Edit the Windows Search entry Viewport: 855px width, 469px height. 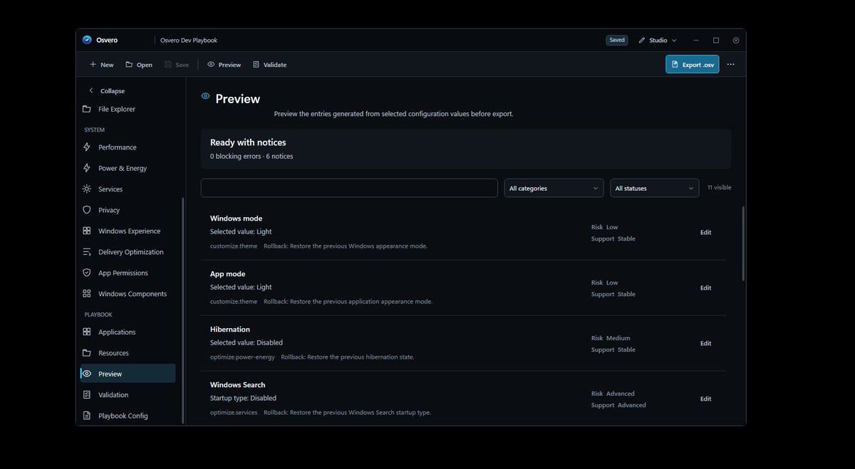pos(705,399)
